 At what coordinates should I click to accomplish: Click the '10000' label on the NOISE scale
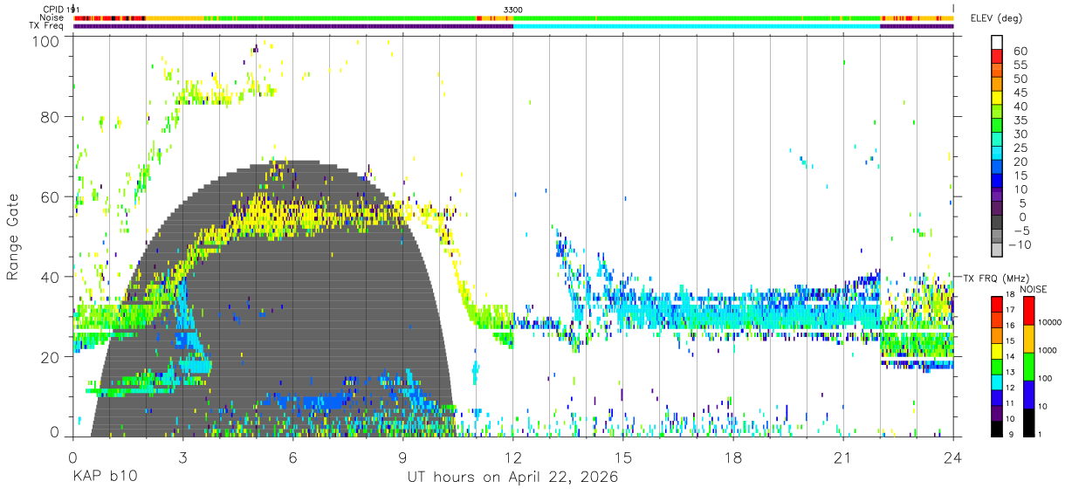click(1048, 324)
